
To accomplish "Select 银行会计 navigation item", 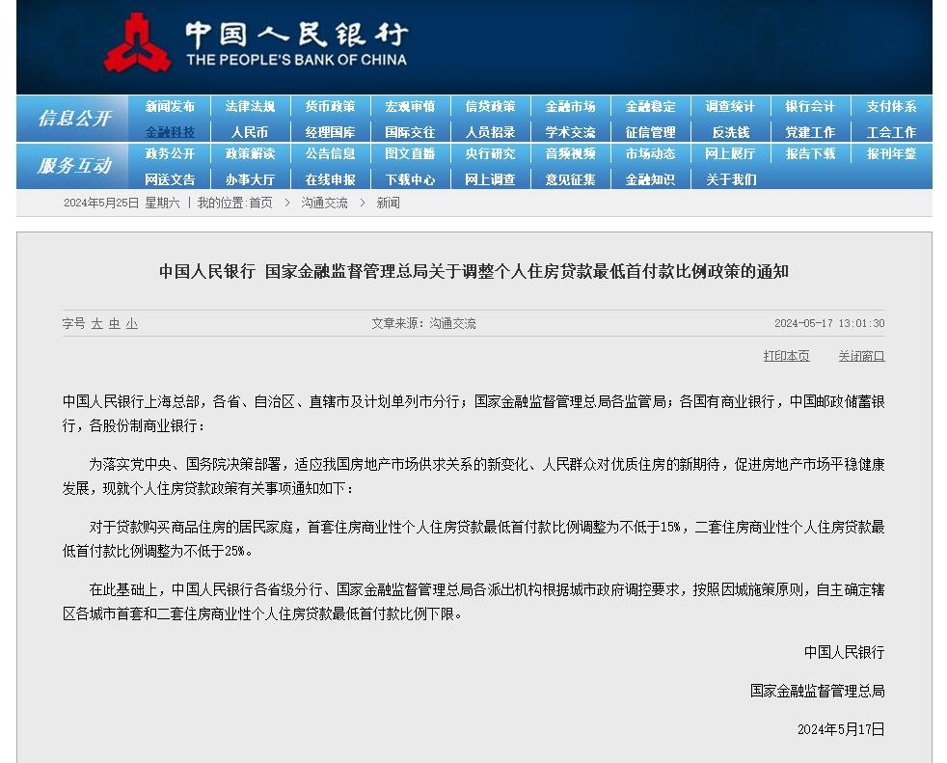I will [810, 106].
